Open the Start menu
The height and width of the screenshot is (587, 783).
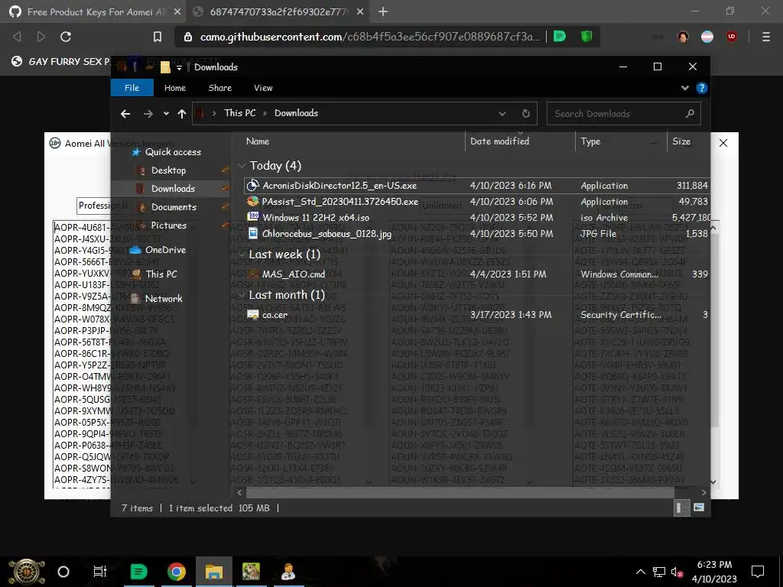point(26,572)
